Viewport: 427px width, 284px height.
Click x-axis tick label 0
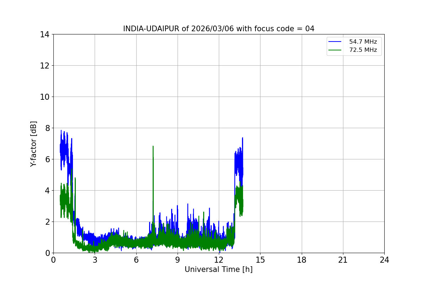[x=53, y=260]
